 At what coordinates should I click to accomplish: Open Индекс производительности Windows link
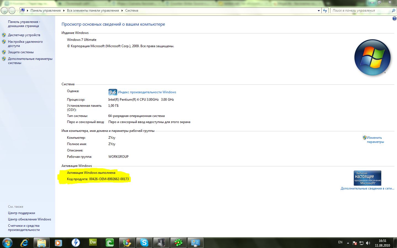pyautogui.click(x=147, y=92)
